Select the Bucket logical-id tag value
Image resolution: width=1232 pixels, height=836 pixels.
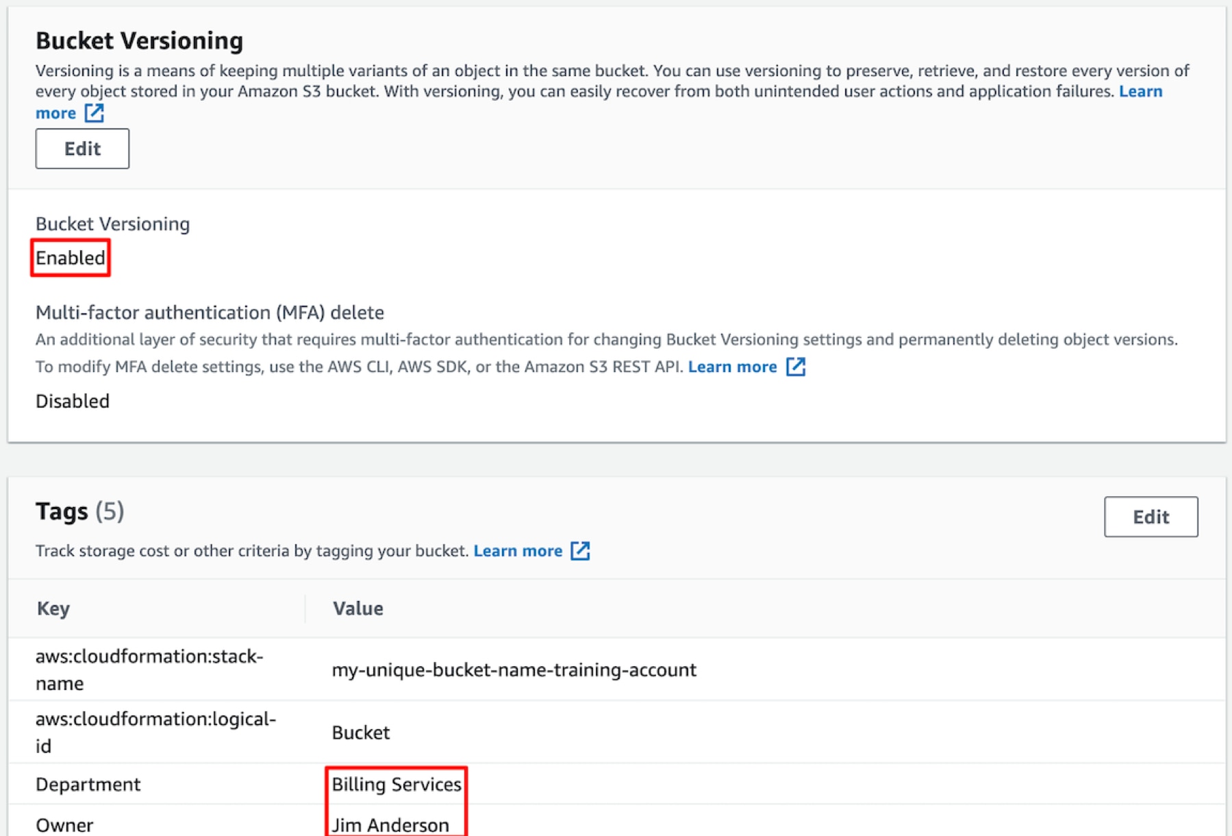361,732
